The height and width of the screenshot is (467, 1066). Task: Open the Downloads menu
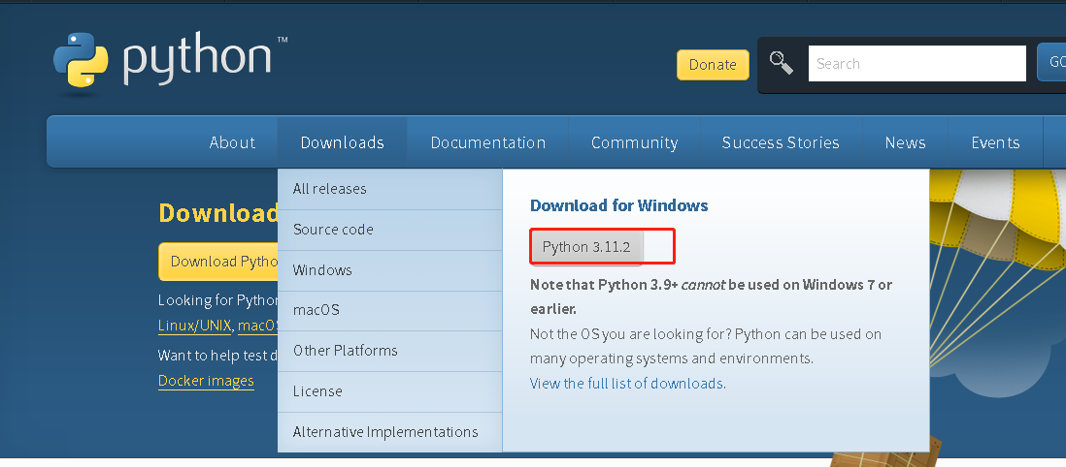click(x=342, y=142)
